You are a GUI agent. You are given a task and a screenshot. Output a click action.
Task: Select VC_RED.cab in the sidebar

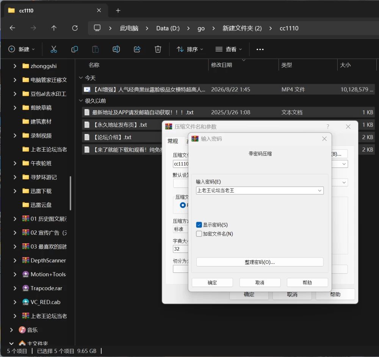coord(45,302)
